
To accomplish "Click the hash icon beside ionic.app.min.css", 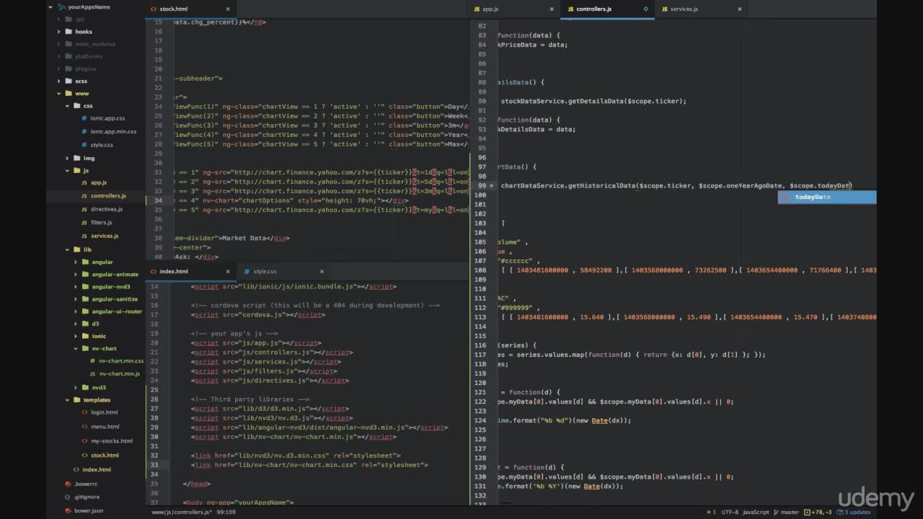I will 84,132.
